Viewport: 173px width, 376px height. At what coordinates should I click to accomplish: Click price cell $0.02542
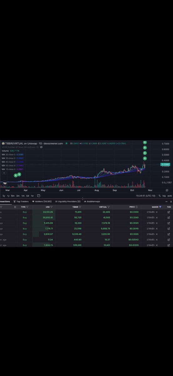(x=134, y=240)
